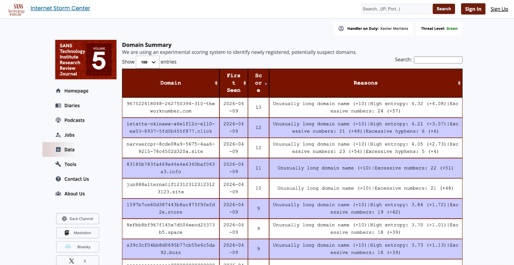Open the Show entries dropdown
The image size is (514, 265).
pos(148,62)
